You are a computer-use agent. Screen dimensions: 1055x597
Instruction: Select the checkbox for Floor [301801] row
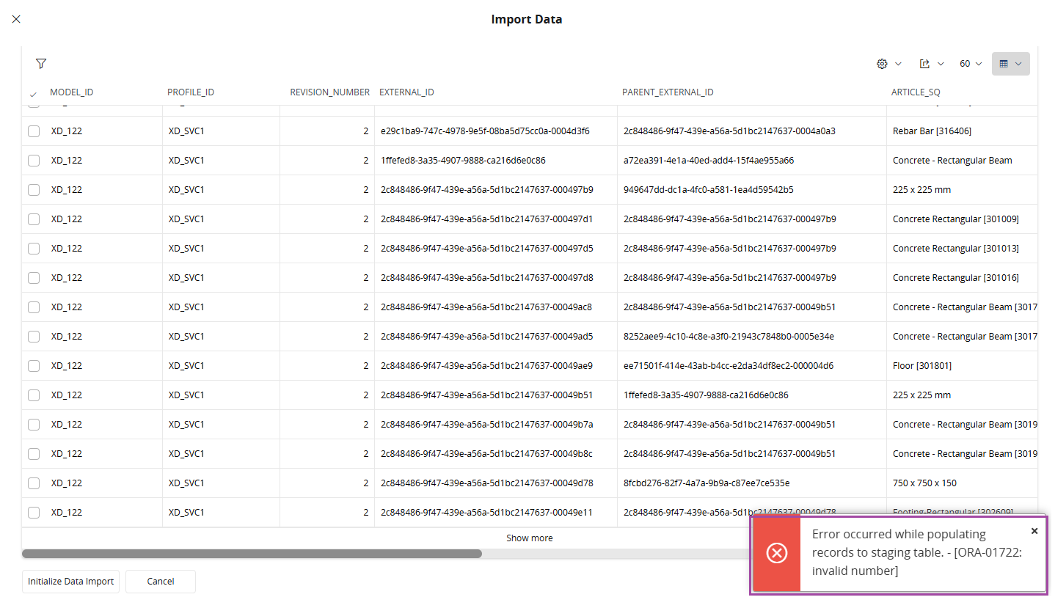[34, 366]
